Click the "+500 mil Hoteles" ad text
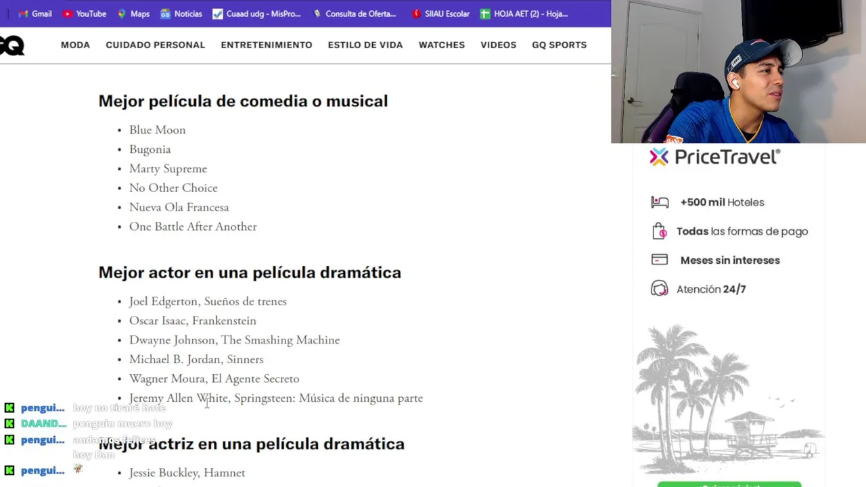Screen dimensions: 866x487 (x=722, y=202)
